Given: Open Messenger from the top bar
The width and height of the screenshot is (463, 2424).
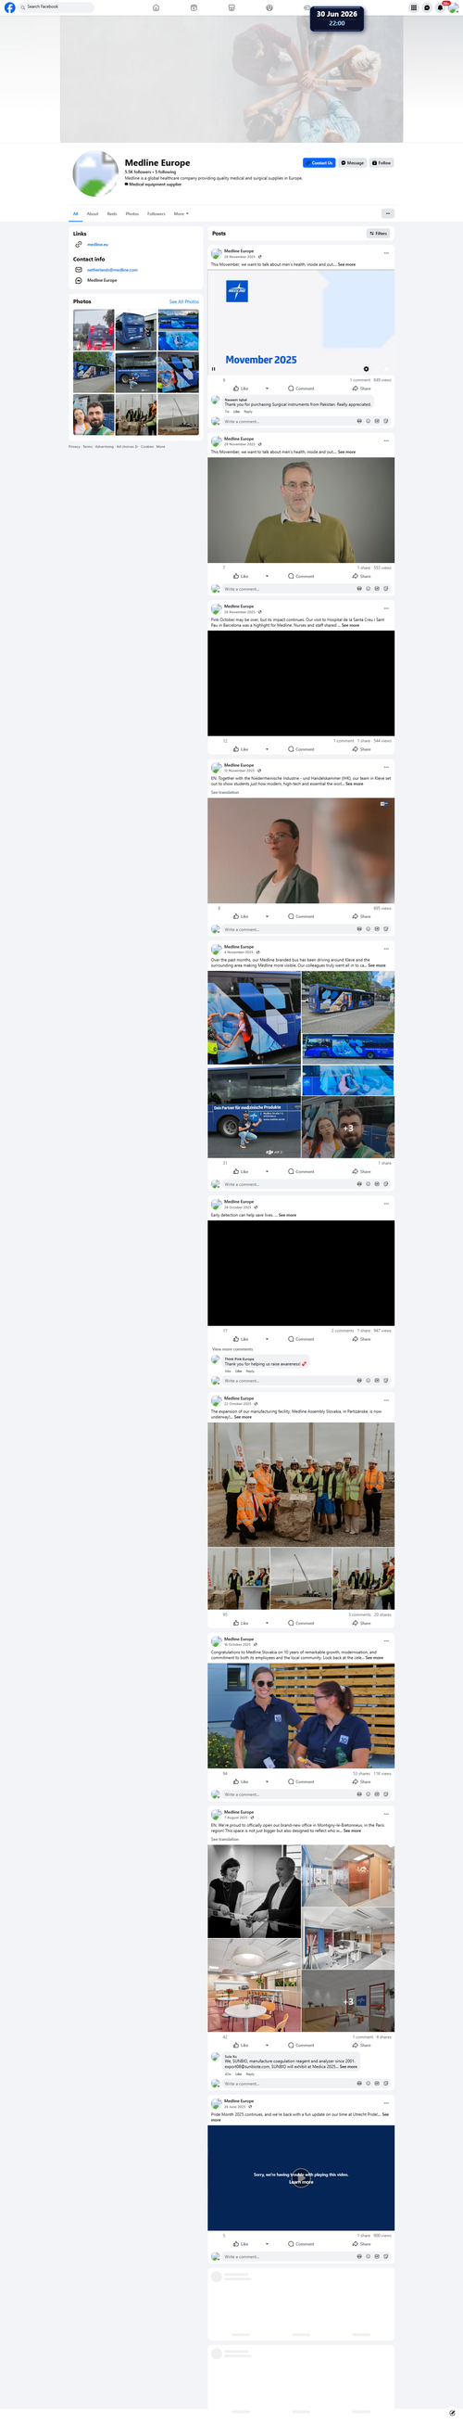Looking at the screenshot, I should pyautogui.click(x=426, y=7).
